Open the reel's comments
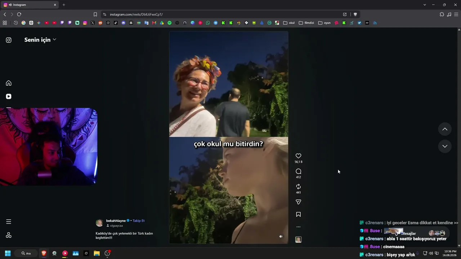 tap(298, 171)
